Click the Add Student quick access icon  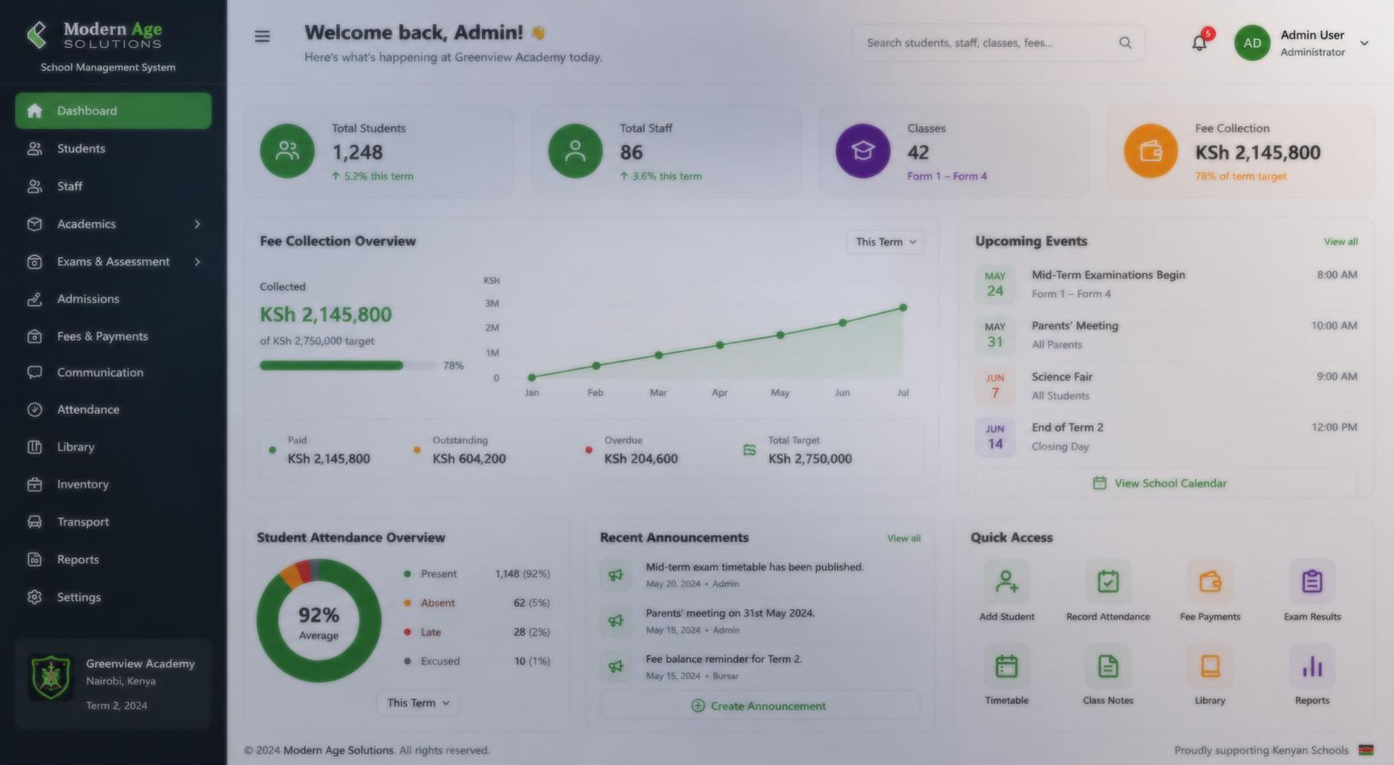pyautogui.click(x=1006, y=582)
